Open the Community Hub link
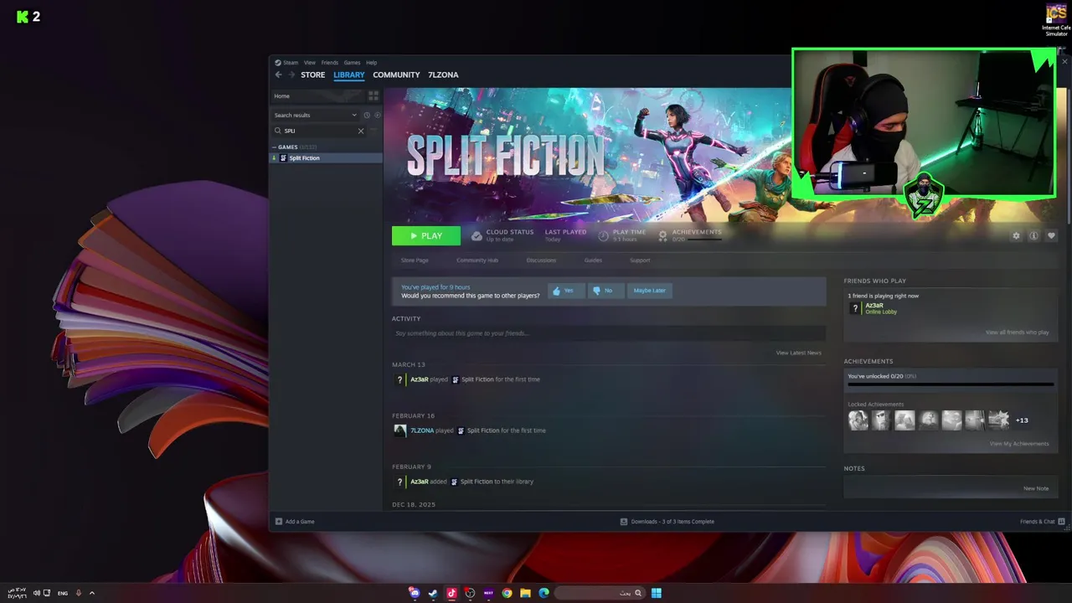This screenshot has width=1072, height=603. point(477,260)
